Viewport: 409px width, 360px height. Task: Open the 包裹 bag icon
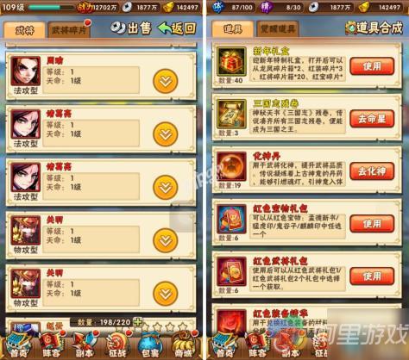pos(150,344)
